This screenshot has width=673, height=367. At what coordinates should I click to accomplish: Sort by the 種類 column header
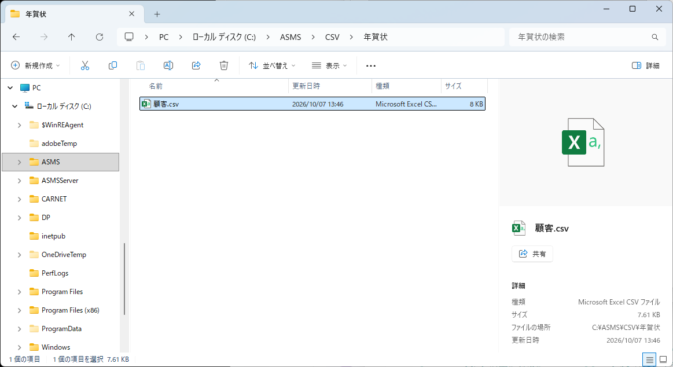(406, 86)
